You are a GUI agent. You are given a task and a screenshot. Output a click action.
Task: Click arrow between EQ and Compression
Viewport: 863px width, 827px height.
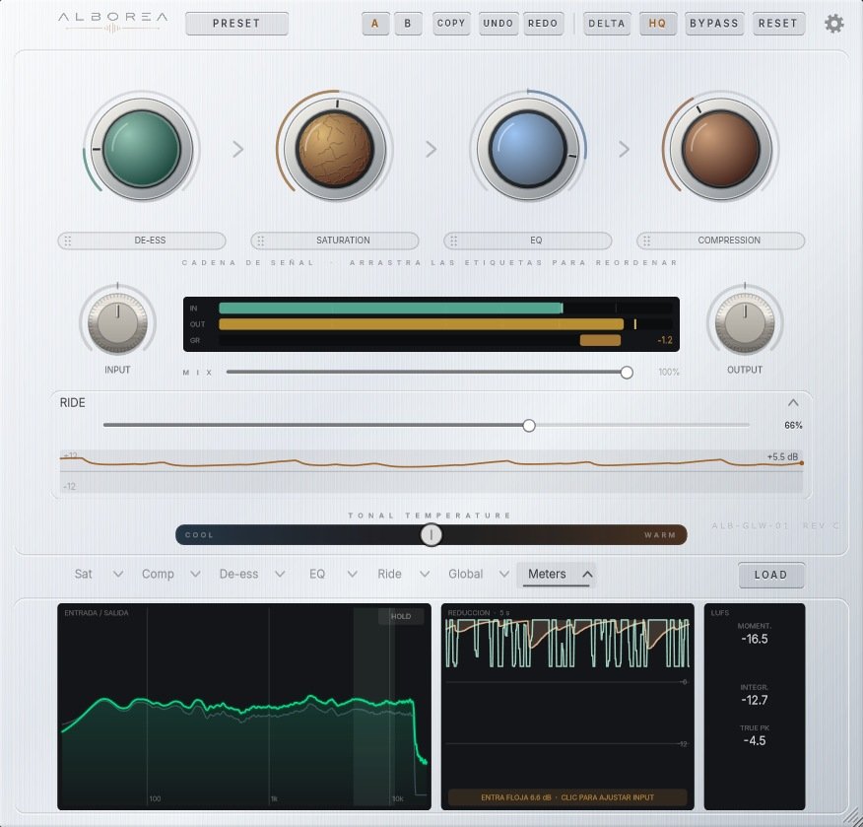624,149
